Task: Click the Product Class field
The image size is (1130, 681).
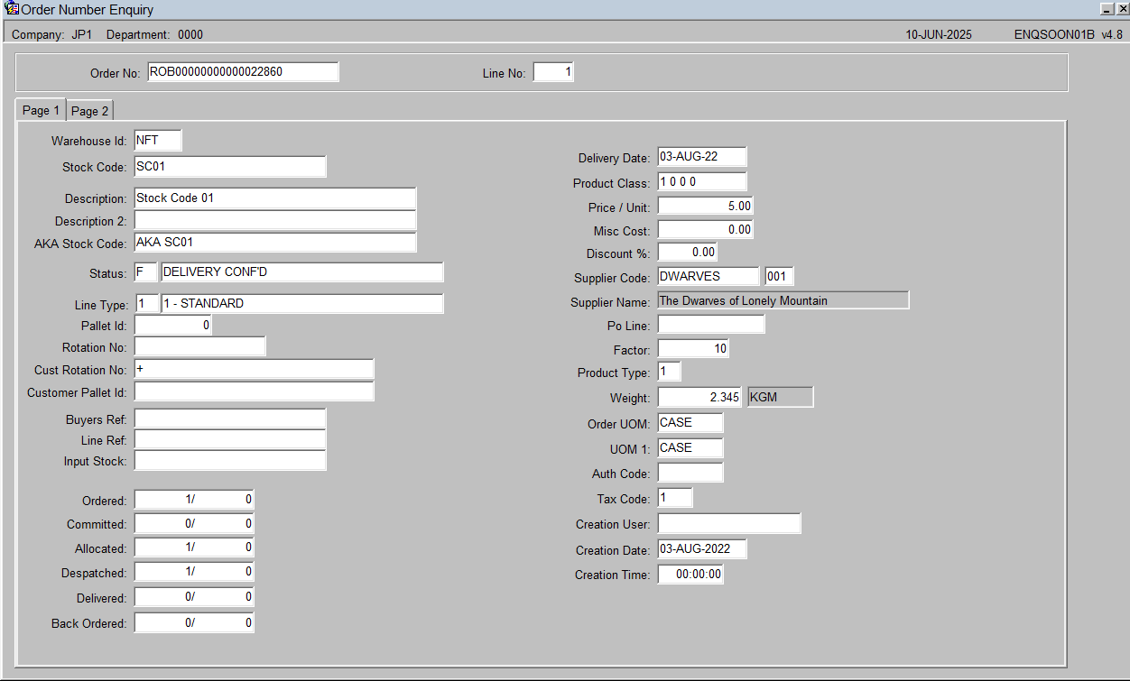Action: click(702, 182)
